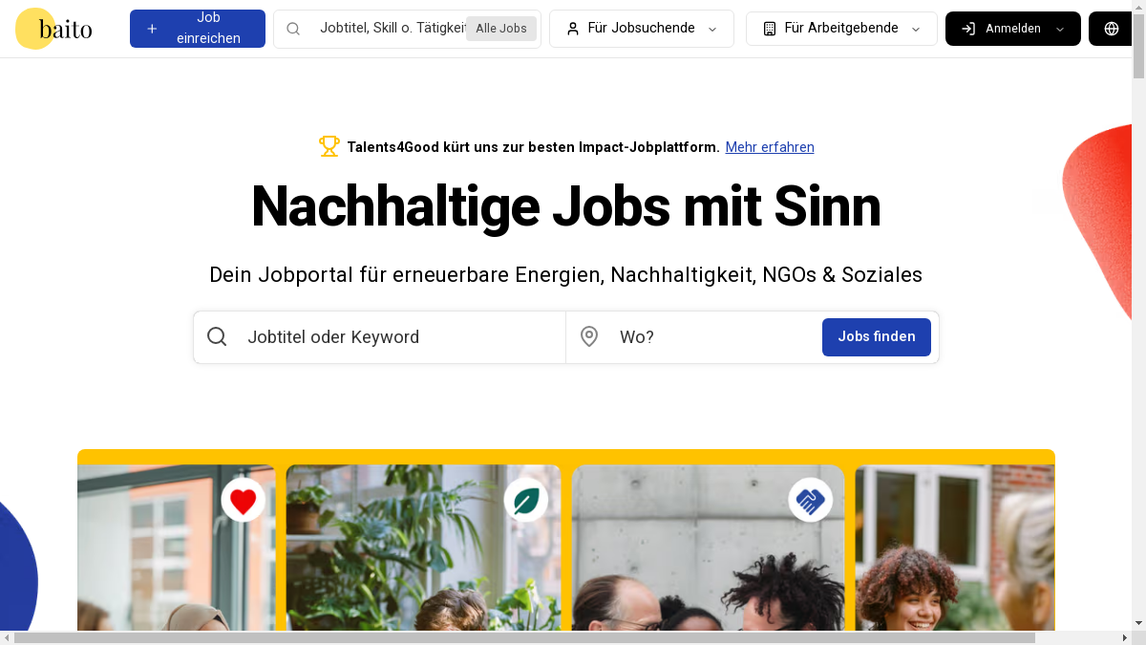The width and height of the screenshot is (1146, 645).
Task: Expand the Für Jobsuchende dropdown
Action: [x=642, y=29]
